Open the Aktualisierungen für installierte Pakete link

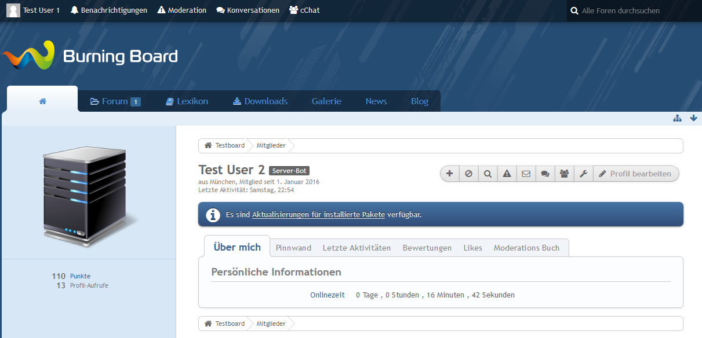pyautogui.click(x=318, y=215)
